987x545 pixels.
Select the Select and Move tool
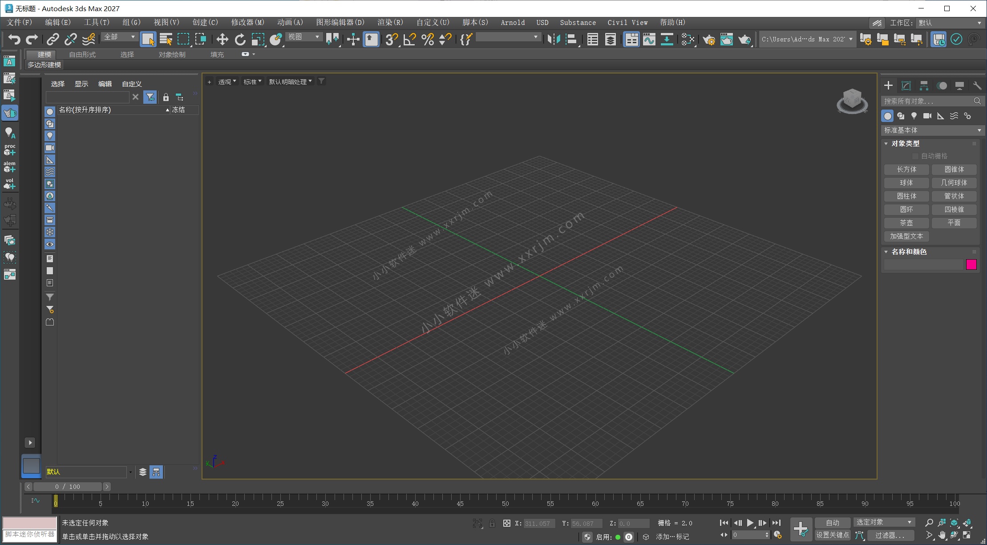tap(222, 39)
